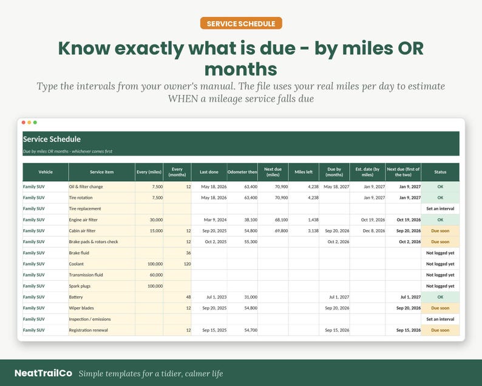
Task: Click the 36 months interval for Brake fluid
Action: click(x=177, y=253)
